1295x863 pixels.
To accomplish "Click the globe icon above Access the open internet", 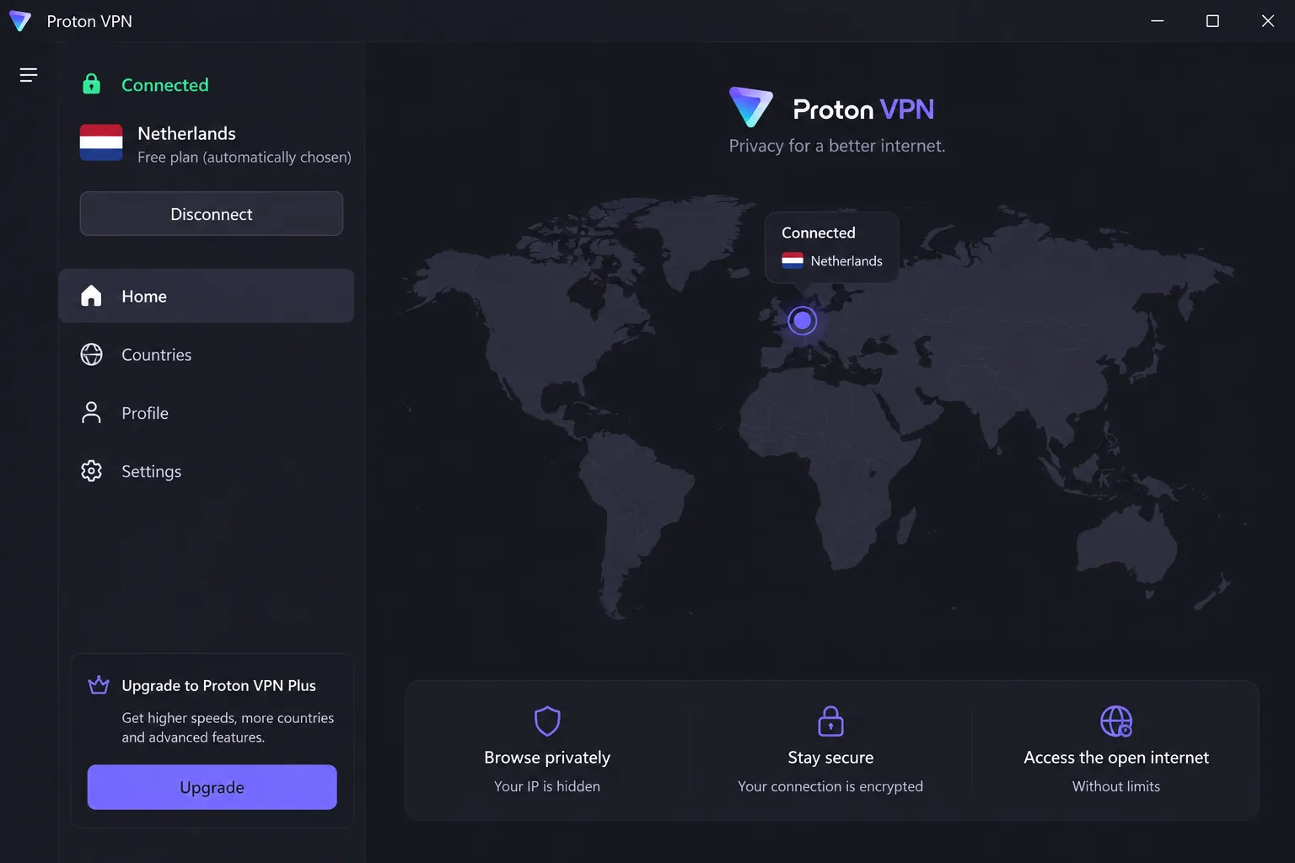I will pyautogui.click(x=1116, y=721).
